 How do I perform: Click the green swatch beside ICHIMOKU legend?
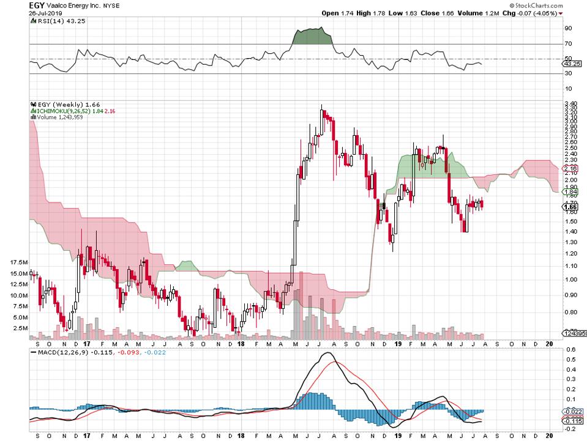pos(33,111)
